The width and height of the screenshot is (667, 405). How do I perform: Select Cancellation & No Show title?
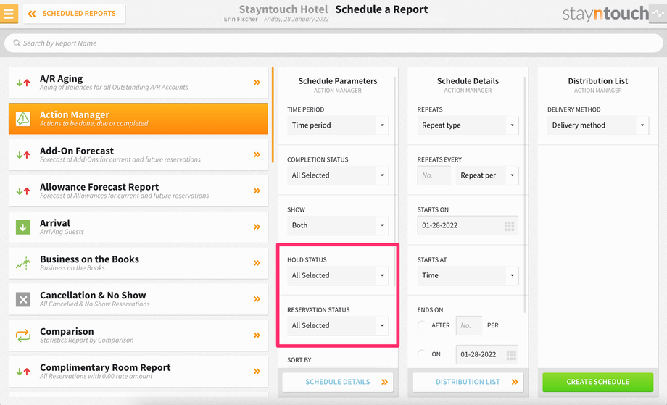pyautogui.click(x=93, y=296)
